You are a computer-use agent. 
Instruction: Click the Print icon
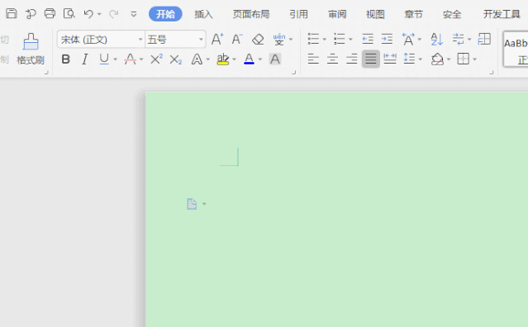pos(50,13)
